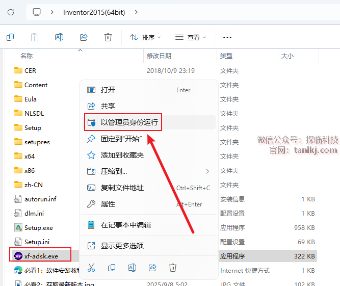The image size is (340, 286).
Task: Click the Setup.exe Autodesk icon
Action: coord(18,228)
